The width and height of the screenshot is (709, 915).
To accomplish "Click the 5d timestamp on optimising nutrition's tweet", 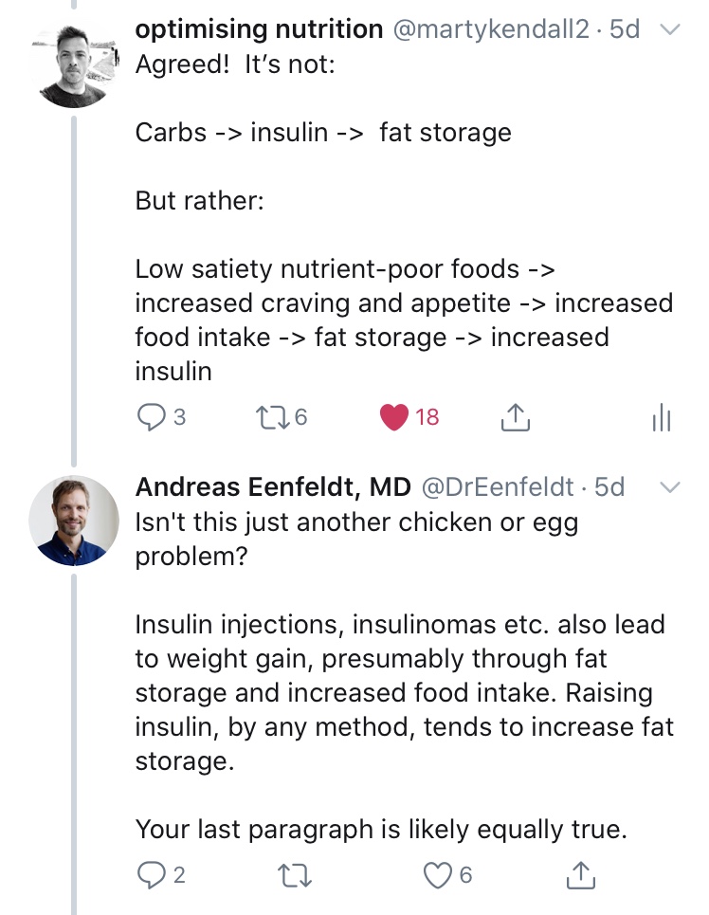I will click(626, 29).
